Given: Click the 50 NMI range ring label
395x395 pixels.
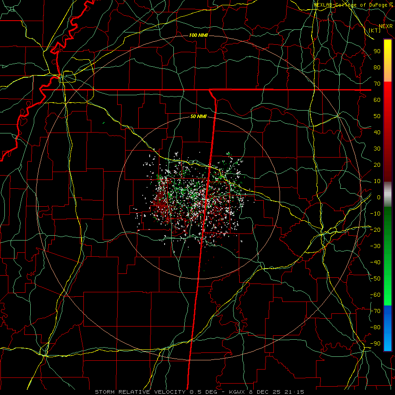Looking at the screenshot, I should tap(198, 116).
